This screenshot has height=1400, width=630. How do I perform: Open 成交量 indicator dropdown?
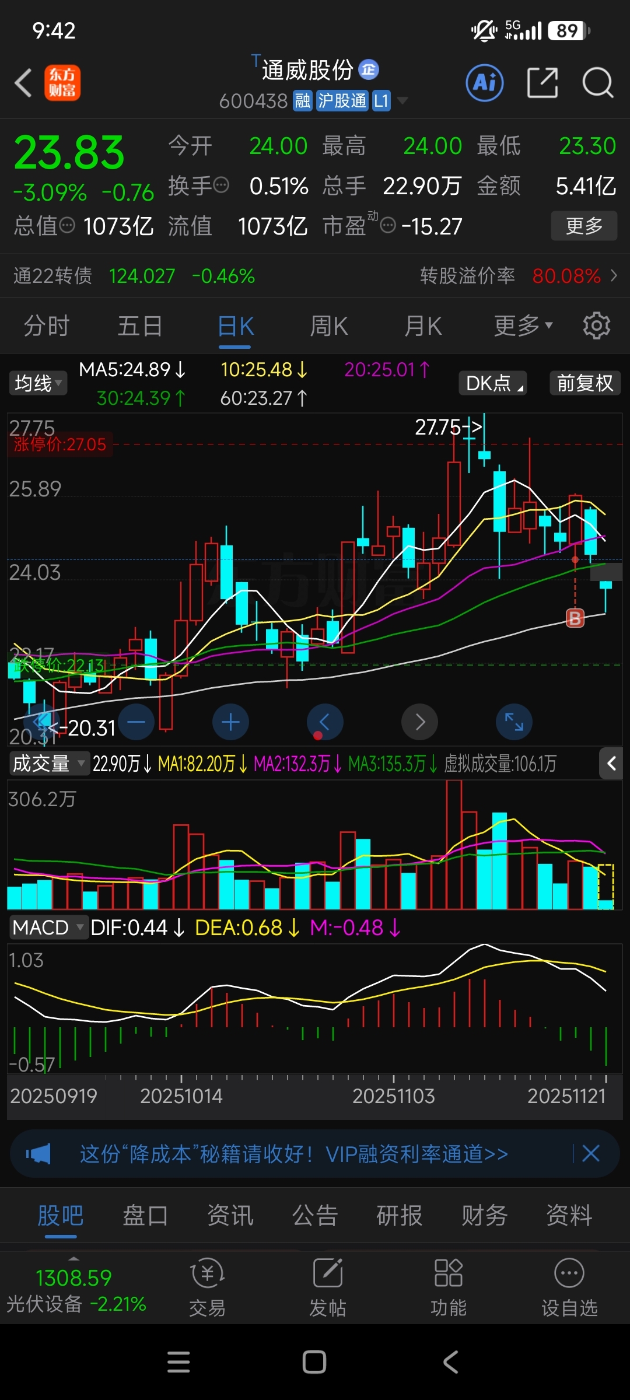pyautogui.click(x=49, y=763)
